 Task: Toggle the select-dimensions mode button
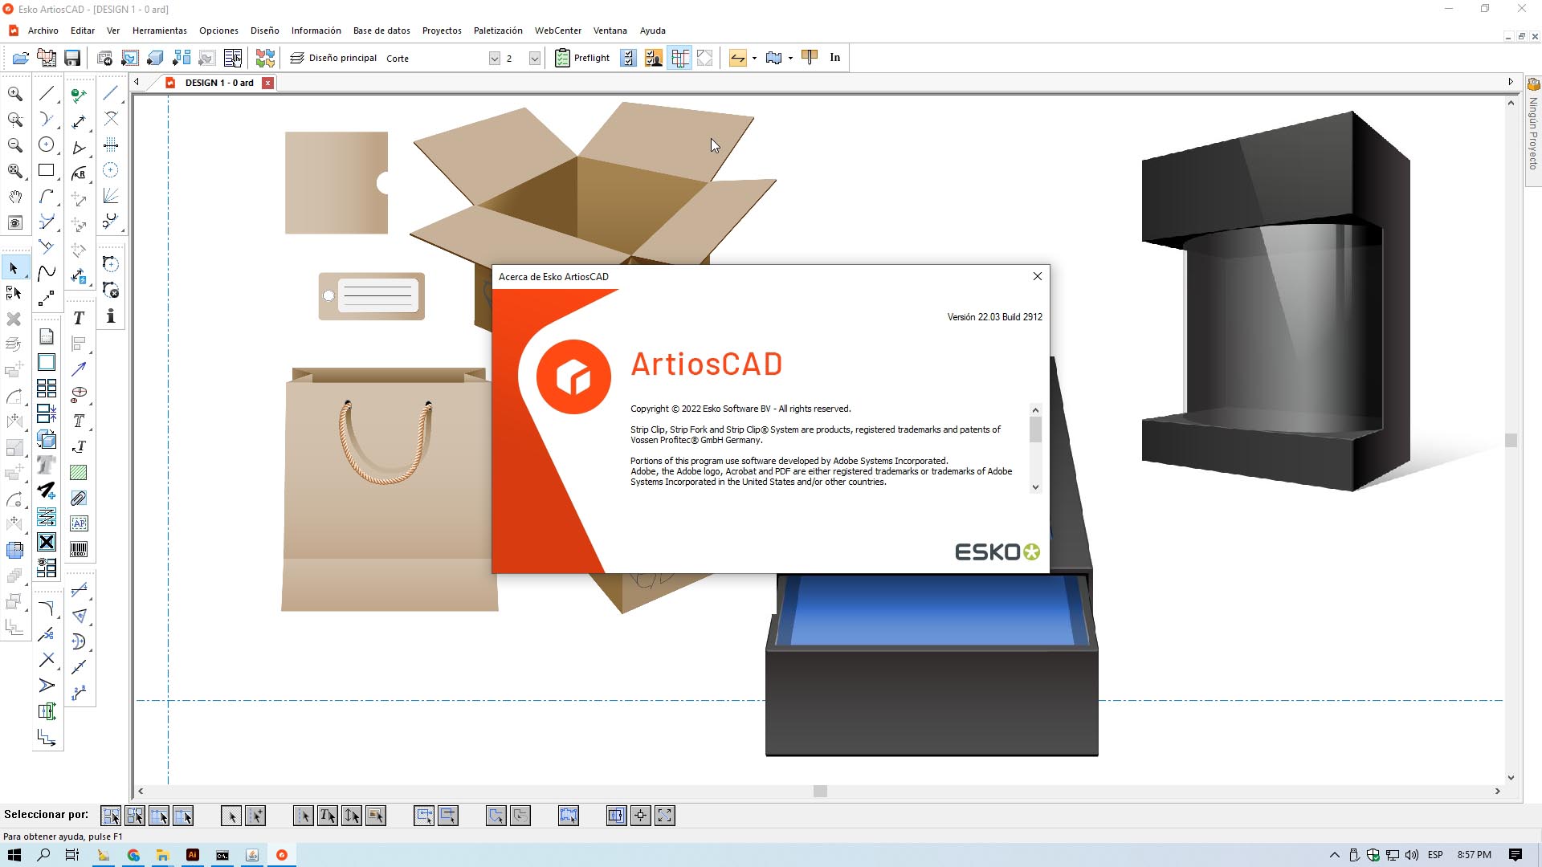tap(351, 816)
